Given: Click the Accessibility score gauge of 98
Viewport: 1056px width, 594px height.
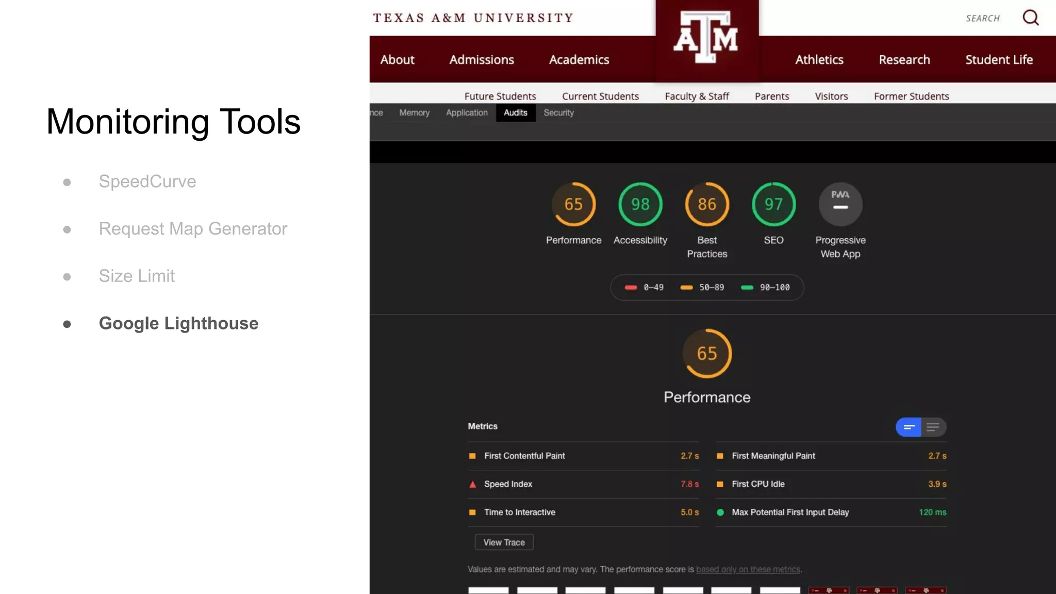Looking at the screenshot, I should [640, 204].
